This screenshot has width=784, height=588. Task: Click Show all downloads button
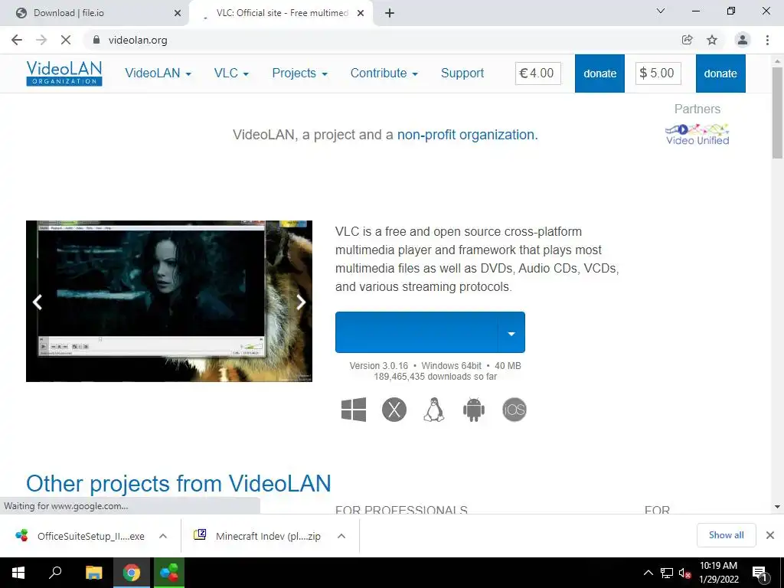coord(726,535)
